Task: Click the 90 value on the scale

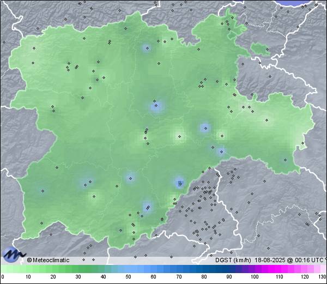Action: [x=229, y=277]
